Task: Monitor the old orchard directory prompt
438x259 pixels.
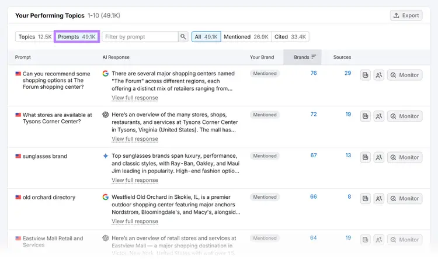Action: point(405,199)
